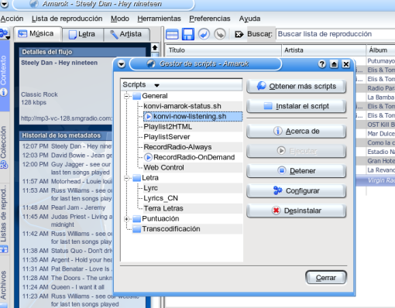Open the Preferencias menu
Image resolution: width=395 pixels, height=308 pixels.
210,19
